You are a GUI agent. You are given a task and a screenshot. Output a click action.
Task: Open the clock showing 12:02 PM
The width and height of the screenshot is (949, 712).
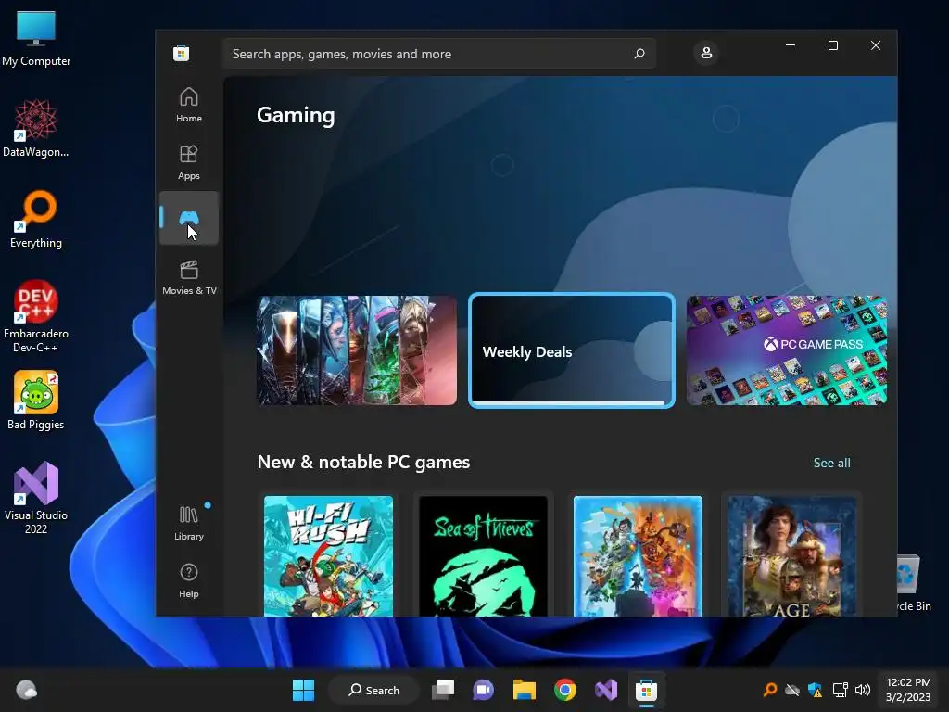pyautogui.click(x=908, y=690)
